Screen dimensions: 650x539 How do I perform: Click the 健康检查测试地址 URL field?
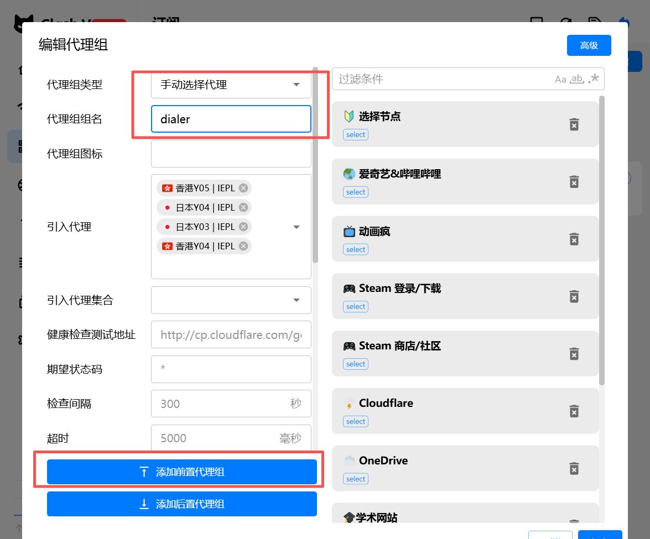(x=231, y=335)
